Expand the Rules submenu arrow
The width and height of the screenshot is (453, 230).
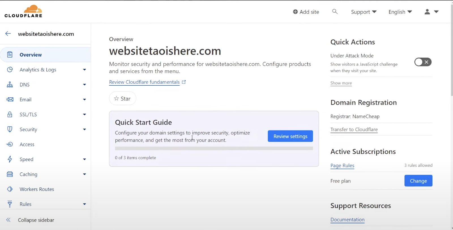tap(84, 204)
